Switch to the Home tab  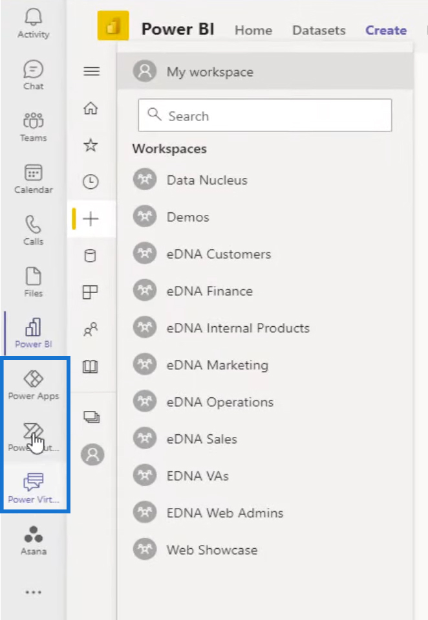[253, 30]
